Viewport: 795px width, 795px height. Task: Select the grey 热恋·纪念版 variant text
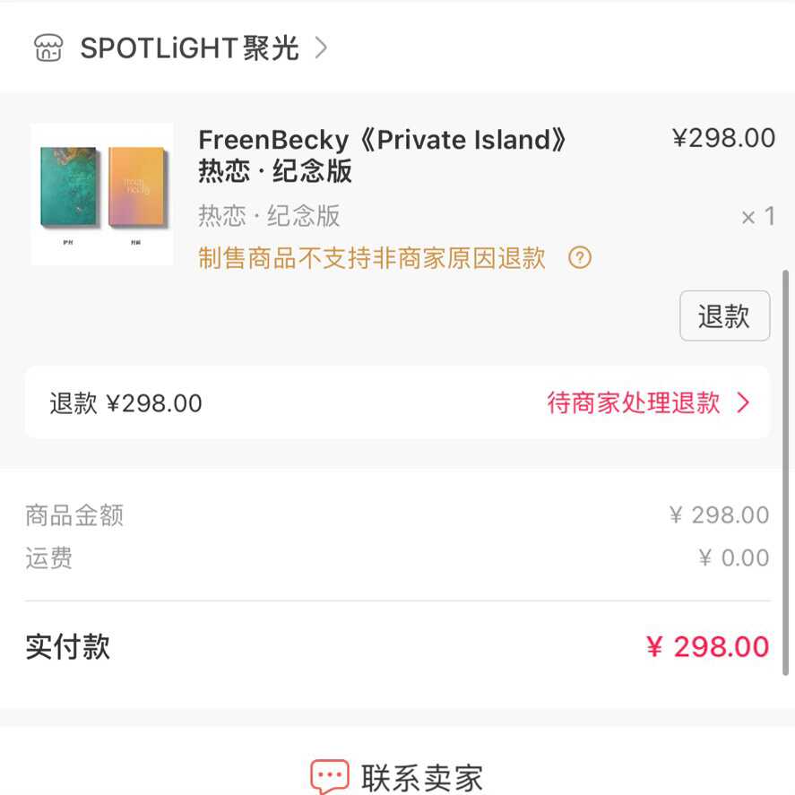pos(269,216)
